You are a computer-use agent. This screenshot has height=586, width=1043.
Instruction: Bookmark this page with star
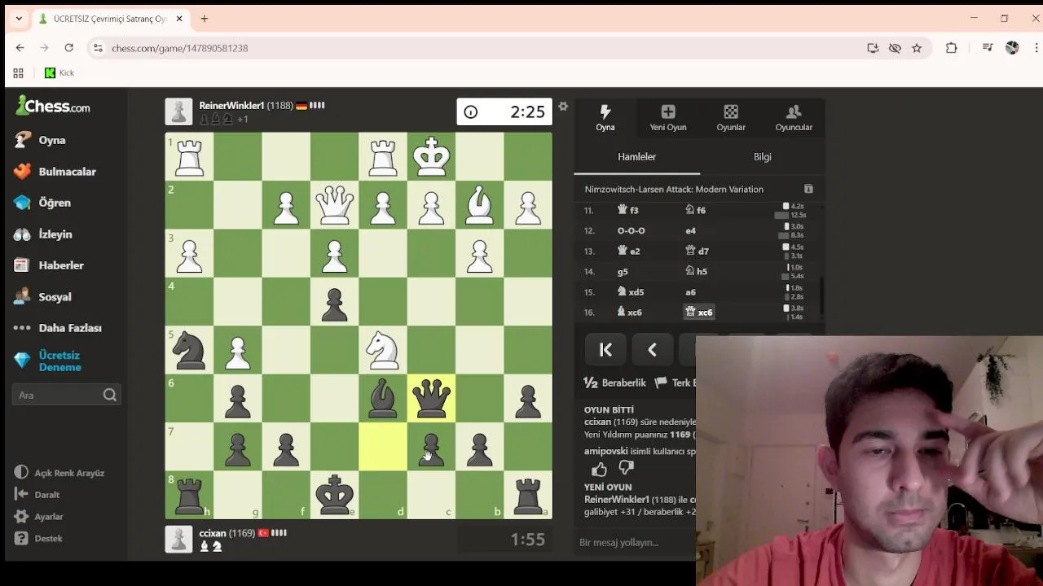pyautogui.click(x=917, y=48)
